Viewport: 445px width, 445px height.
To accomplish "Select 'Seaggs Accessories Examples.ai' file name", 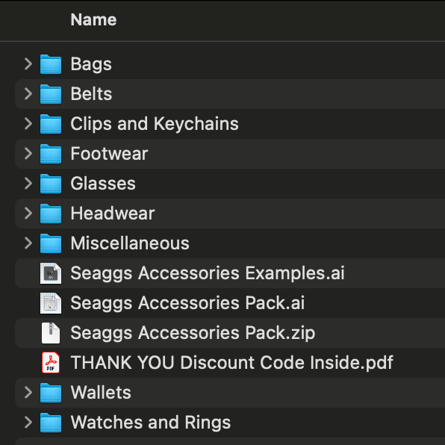I will tap(208, 274).
